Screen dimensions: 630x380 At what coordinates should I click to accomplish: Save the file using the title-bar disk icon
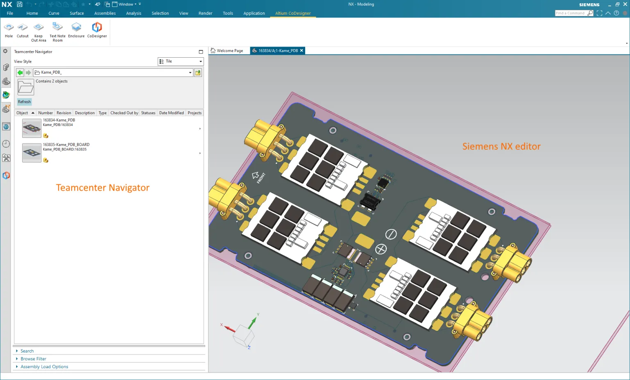(x=19, y=4)
